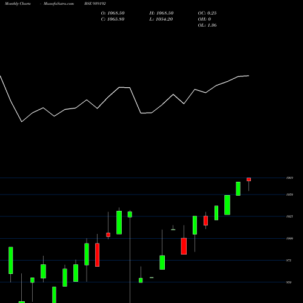Click the last point of the white line chart

point(248,76)
